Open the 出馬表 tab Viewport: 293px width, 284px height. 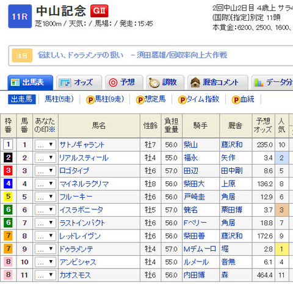coord(31,83)
